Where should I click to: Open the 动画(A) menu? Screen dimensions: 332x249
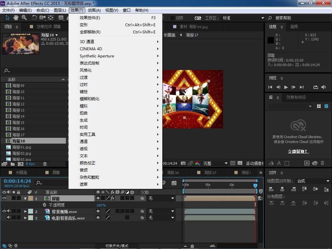click(94, 10)
